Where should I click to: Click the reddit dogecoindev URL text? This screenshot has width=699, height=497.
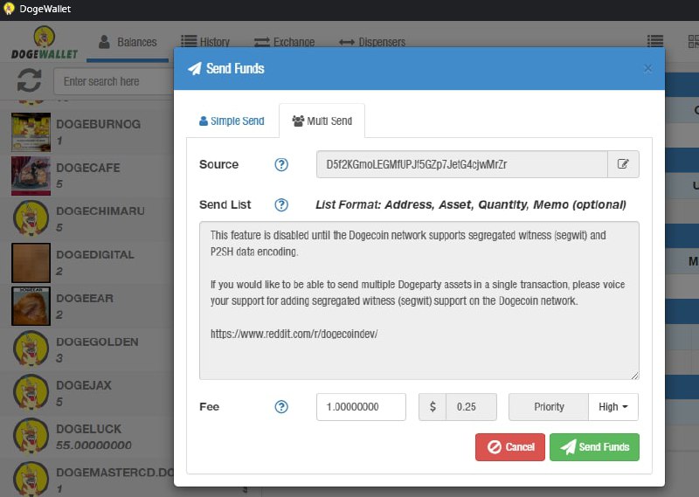pyautogui.click(x=294, y=334)
